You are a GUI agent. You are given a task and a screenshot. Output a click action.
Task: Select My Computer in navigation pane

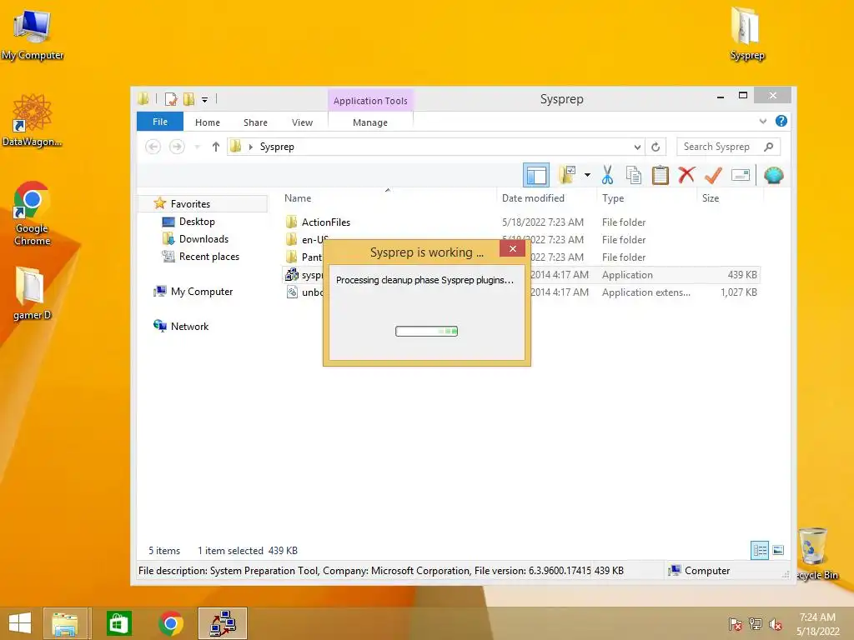202,291
